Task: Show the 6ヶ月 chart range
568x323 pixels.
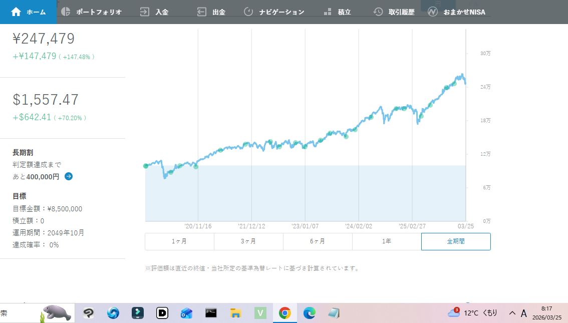Action: click(318, 241)
